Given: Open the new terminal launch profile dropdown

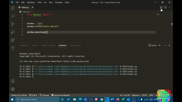Looking at the screenshot, I should 162,45.
